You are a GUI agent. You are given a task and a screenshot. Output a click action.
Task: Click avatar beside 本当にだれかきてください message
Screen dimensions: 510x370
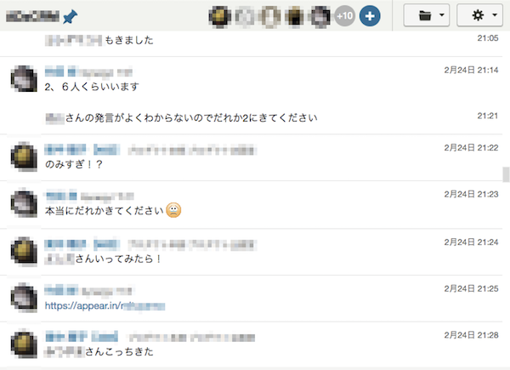[x=24, y=203]
